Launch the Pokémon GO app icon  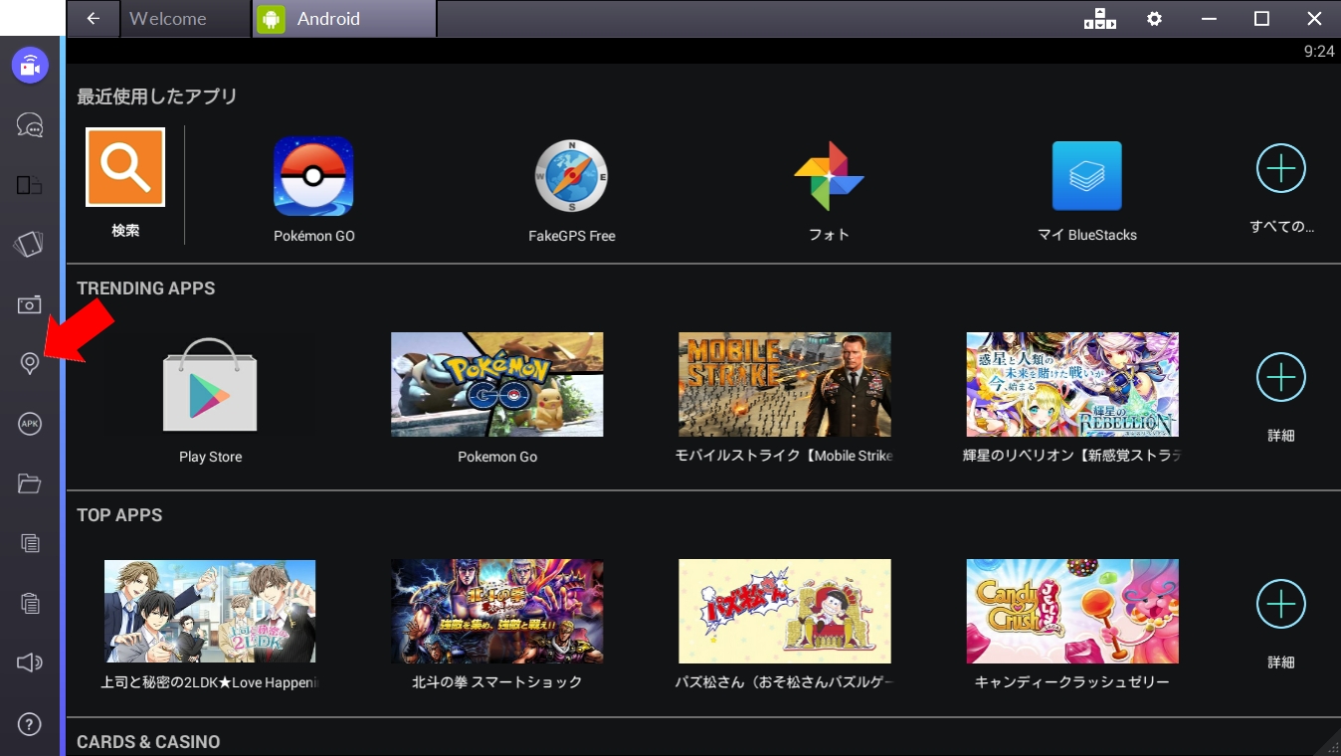click(x=313, y=176)
